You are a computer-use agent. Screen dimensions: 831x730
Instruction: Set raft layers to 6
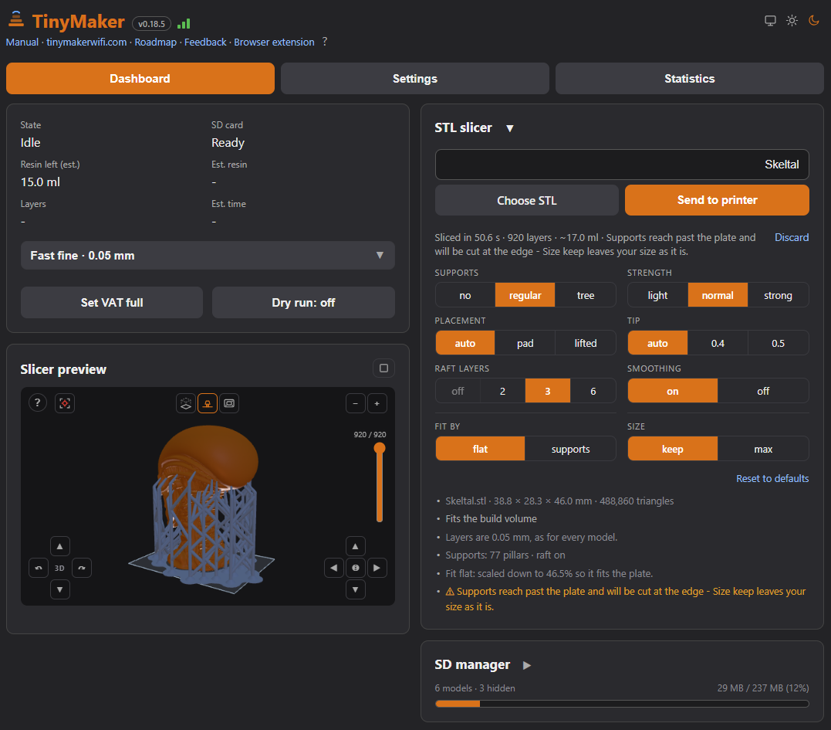pos(593,390)
